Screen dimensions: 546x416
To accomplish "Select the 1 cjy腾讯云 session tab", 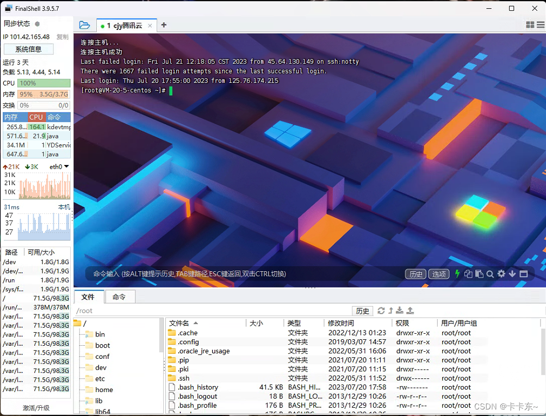I will (x=127, y=26).
